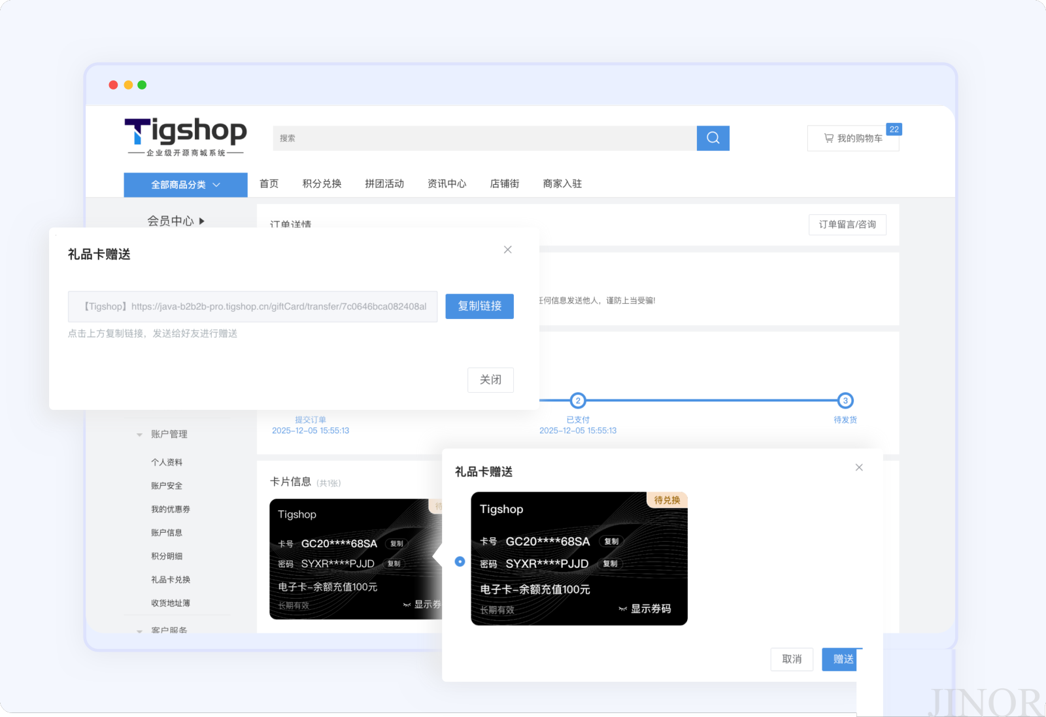Click the green window maximize dot

(x=142, y=85)
